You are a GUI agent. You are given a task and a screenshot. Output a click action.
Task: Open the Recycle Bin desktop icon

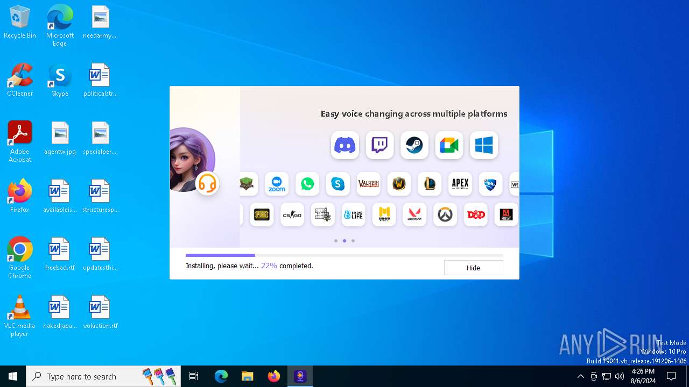(x=20, y=23)
